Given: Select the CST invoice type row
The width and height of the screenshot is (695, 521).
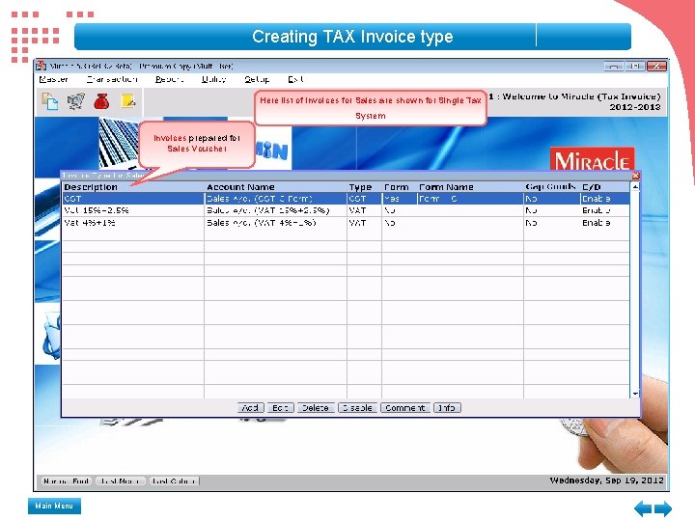Looking at the screenshot, I should (346, 199).
